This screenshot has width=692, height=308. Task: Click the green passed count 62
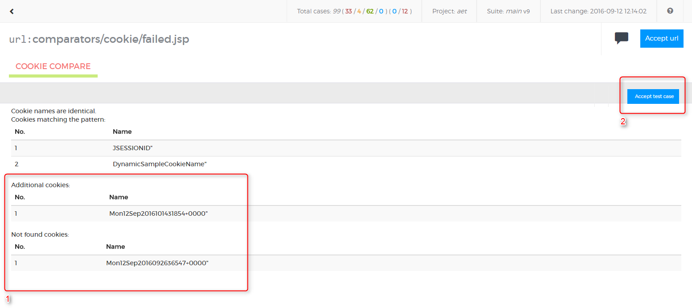370,11
